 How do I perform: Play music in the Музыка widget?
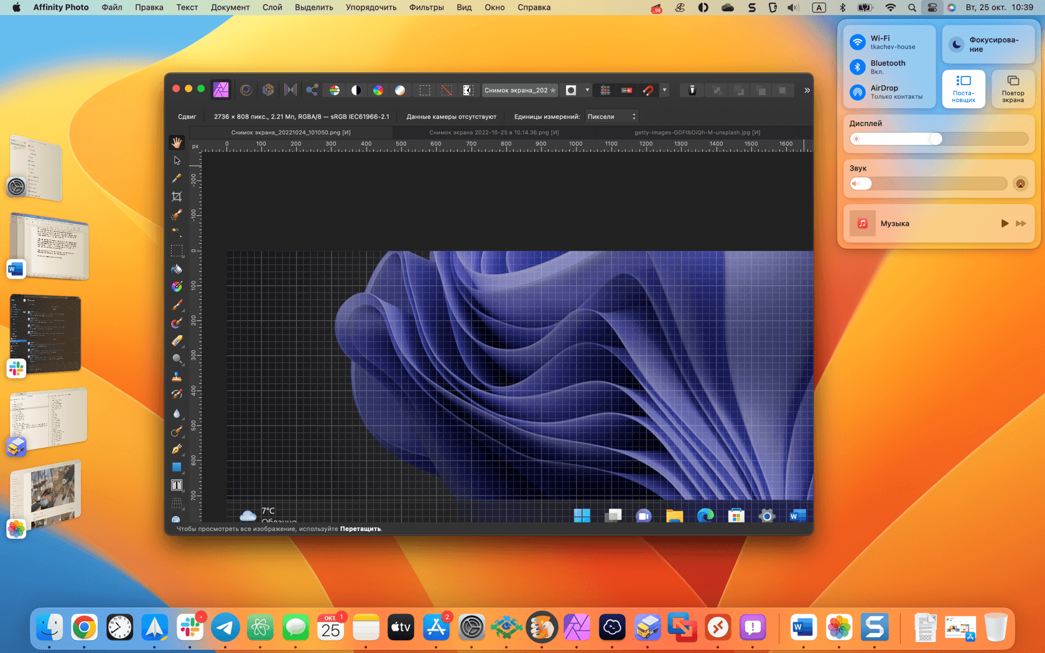[x=1004, y=223]
